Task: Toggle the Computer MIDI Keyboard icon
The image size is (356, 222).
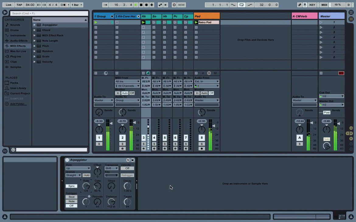Action: point(305,5)
